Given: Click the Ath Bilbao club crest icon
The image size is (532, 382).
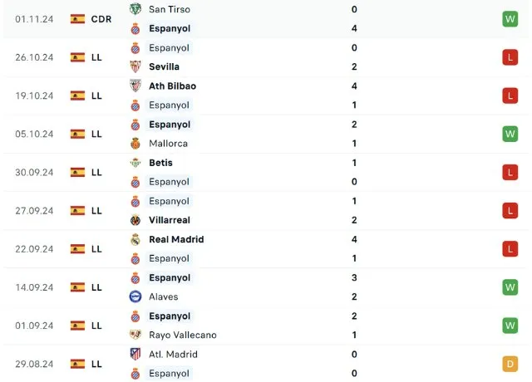Looking at the screenshot, I should coord(135,86).
